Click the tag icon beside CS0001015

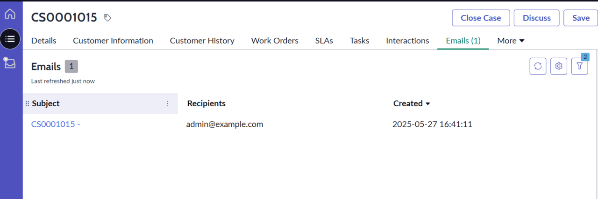click(x=107, y=18)
